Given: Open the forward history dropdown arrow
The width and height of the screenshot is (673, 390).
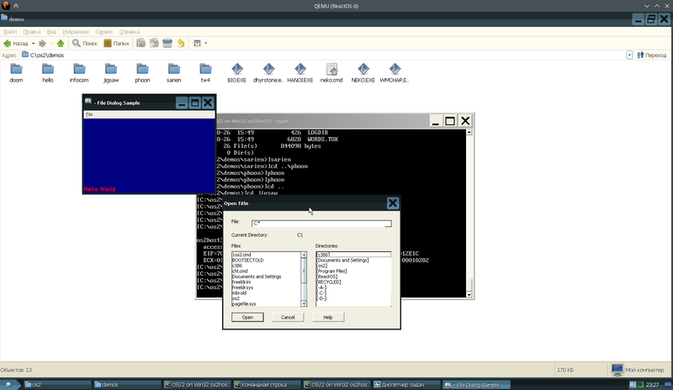Looking at the screenshot, I should click(51, 44).
